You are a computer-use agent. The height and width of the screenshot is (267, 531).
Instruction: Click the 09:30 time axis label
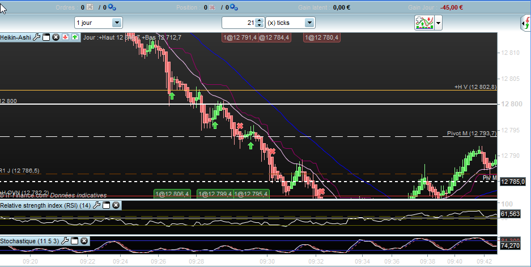tap(267, 261)
